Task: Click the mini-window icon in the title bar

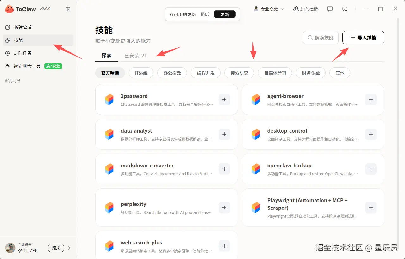Action: (x=345, y=9)
